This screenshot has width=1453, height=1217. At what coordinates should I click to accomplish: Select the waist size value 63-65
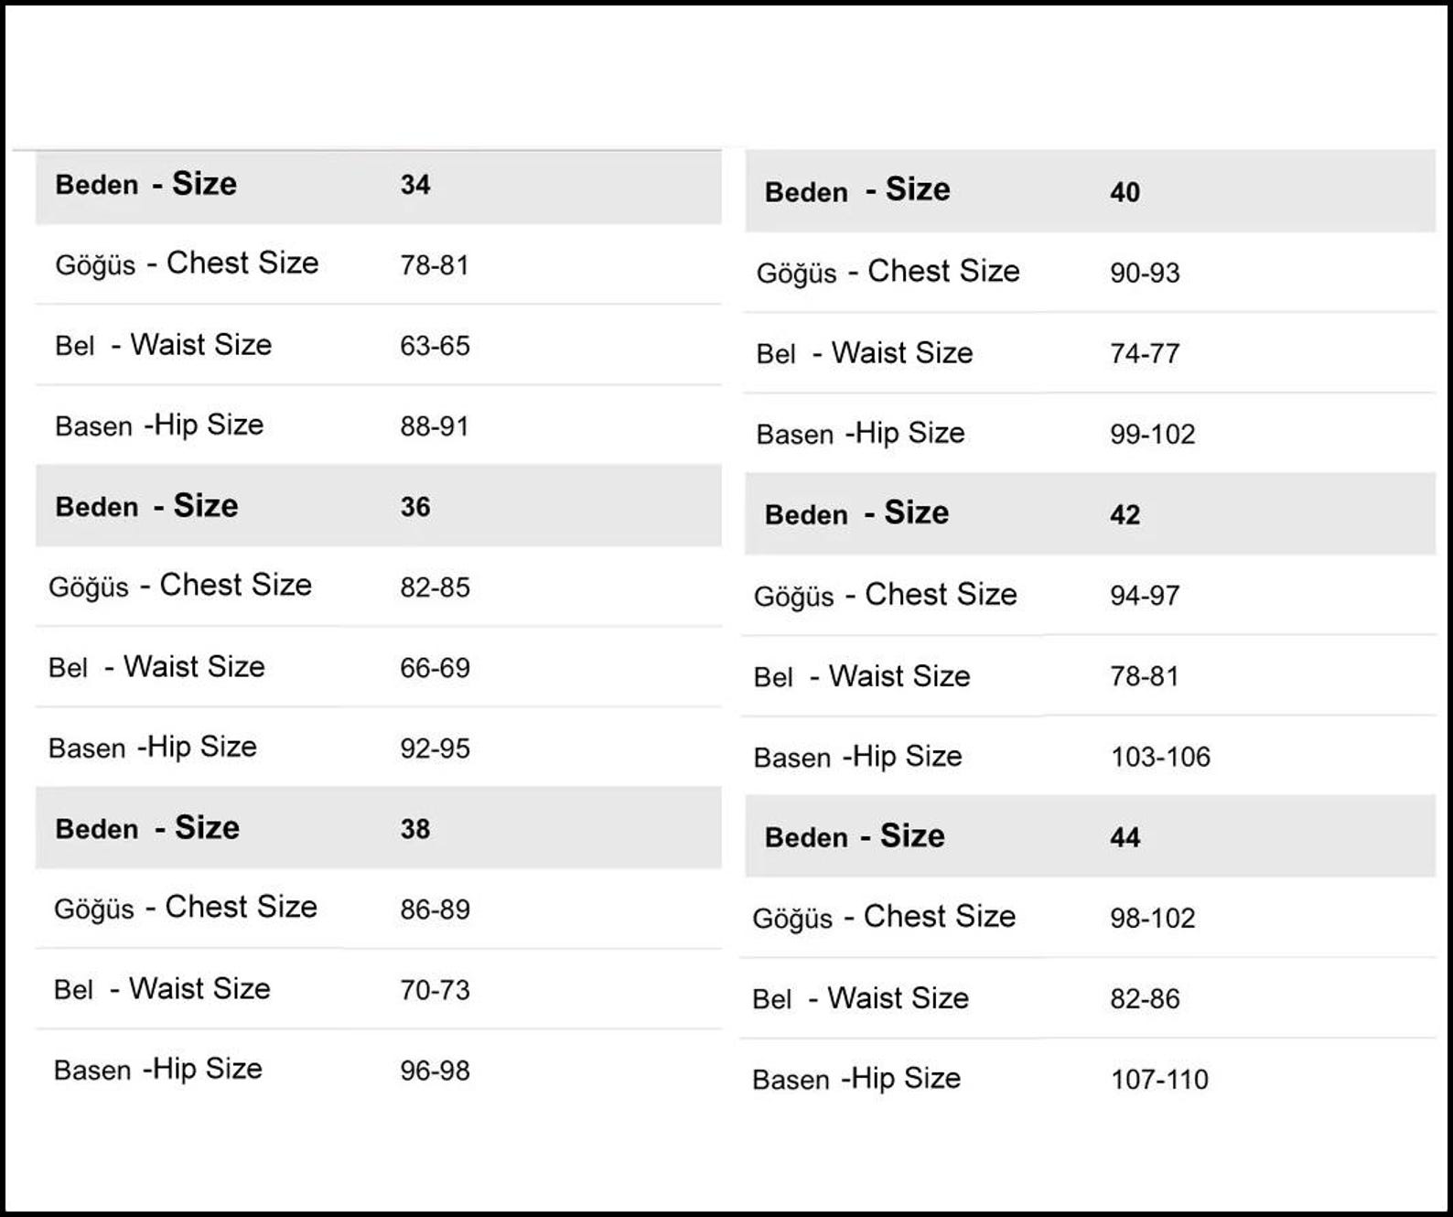click(435, 346)
